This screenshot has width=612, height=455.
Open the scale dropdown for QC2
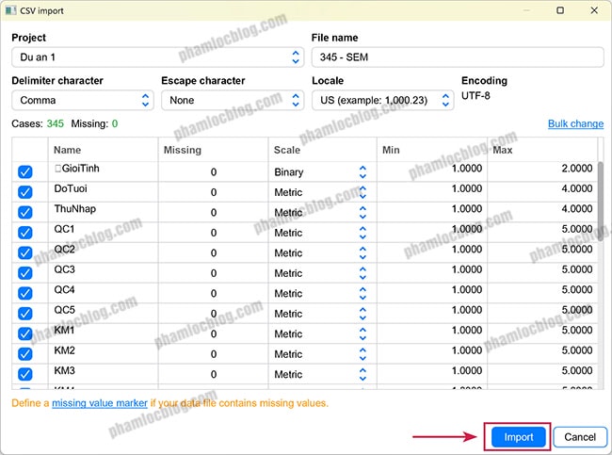pos(321,253)
